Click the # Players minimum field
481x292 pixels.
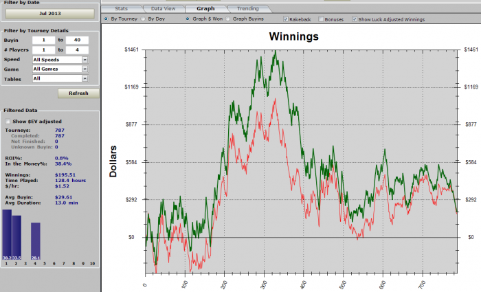pos(43,50)
